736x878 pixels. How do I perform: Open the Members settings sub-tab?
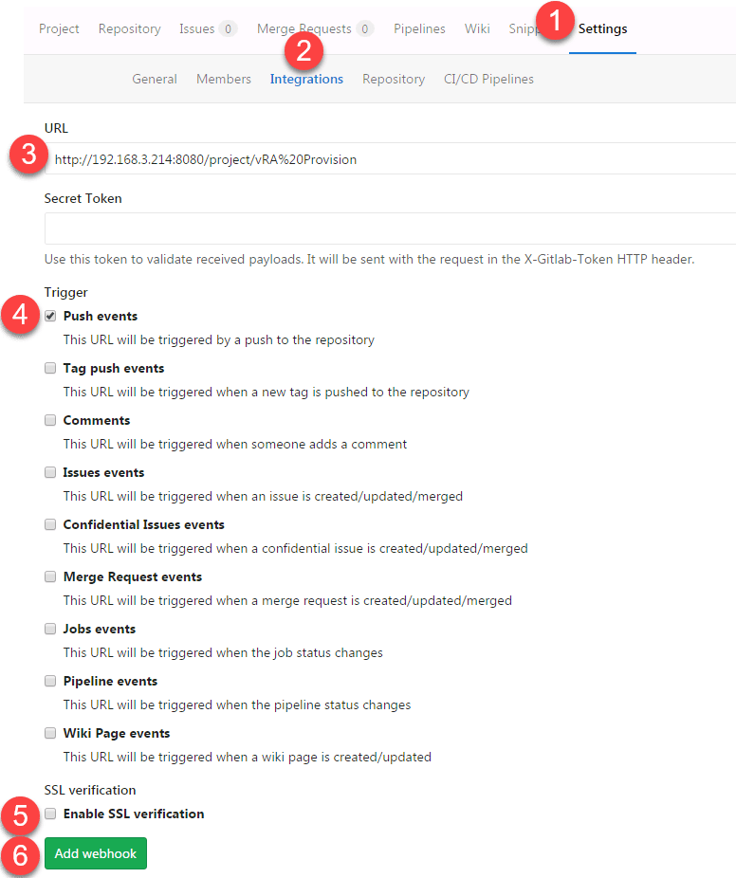(224, 79)
